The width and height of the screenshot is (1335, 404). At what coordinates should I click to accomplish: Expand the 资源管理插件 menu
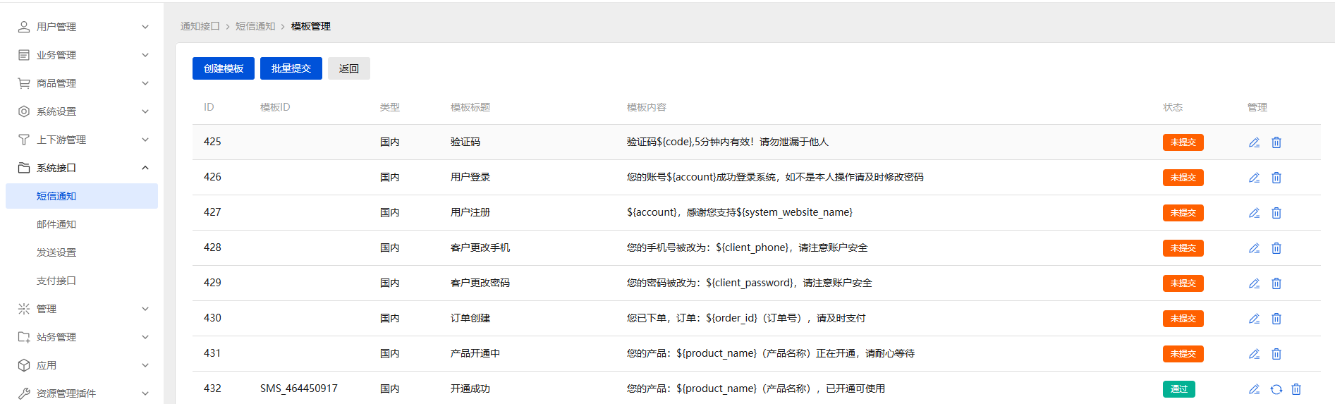[82, 393]
